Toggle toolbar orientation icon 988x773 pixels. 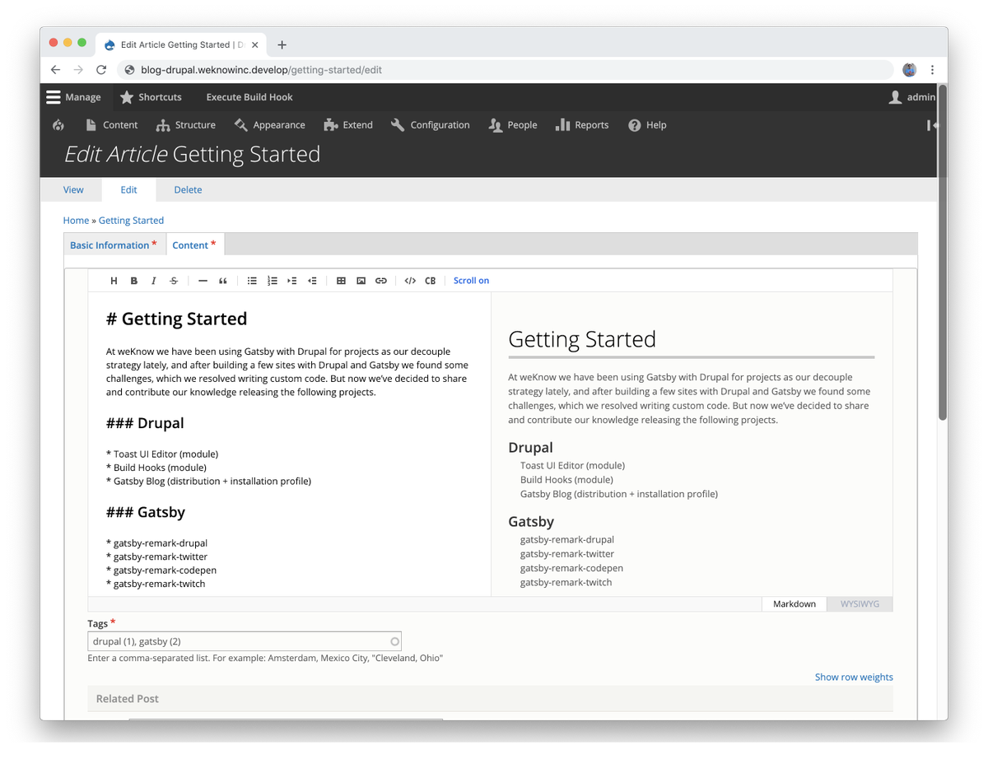[x=931, y=125]
